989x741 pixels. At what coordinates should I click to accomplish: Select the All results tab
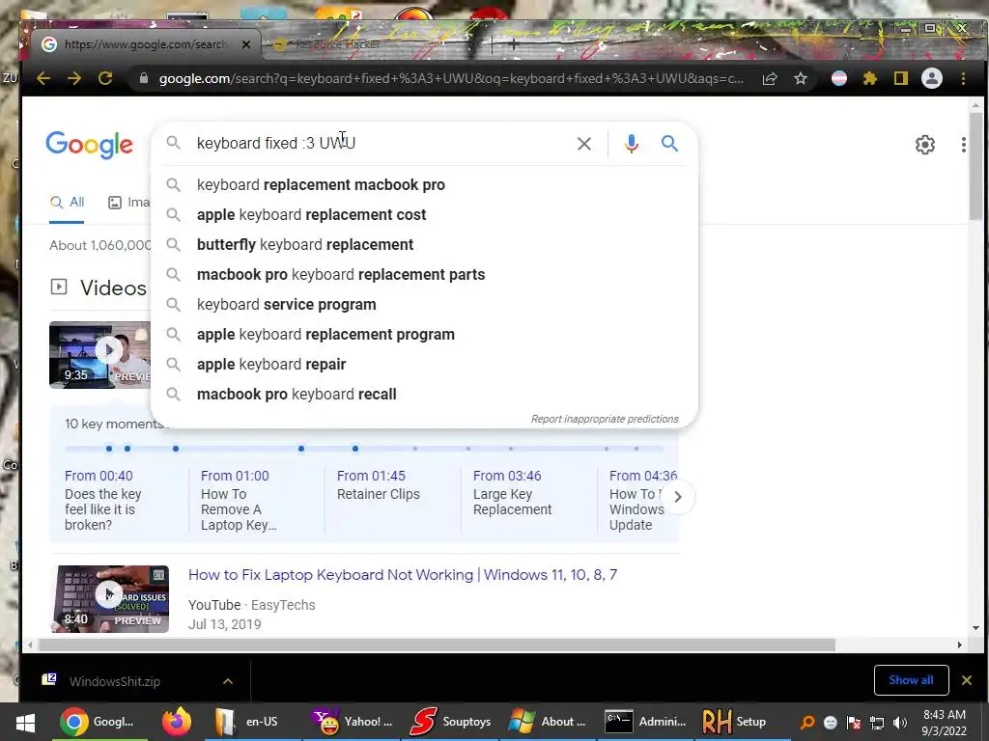[x=67, y=203]
